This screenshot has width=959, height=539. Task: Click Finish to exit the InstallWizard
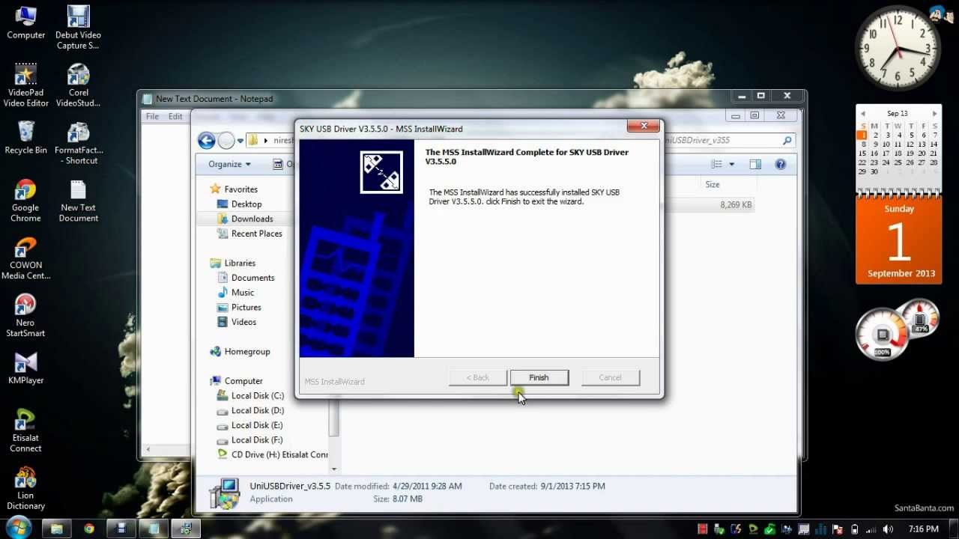pyautogui.click(x=539, y=377)
